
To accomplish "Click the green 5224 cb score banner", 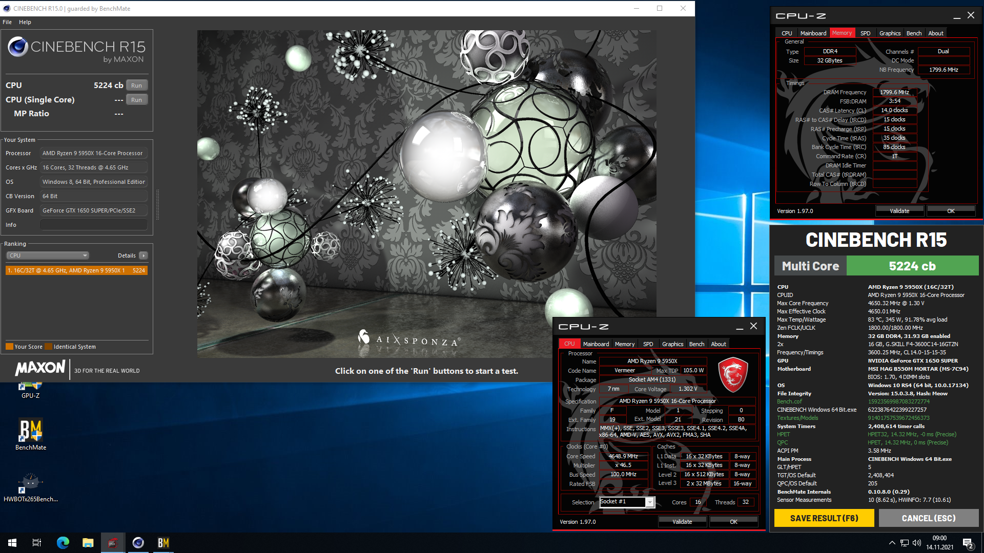I will coord(912,266).
